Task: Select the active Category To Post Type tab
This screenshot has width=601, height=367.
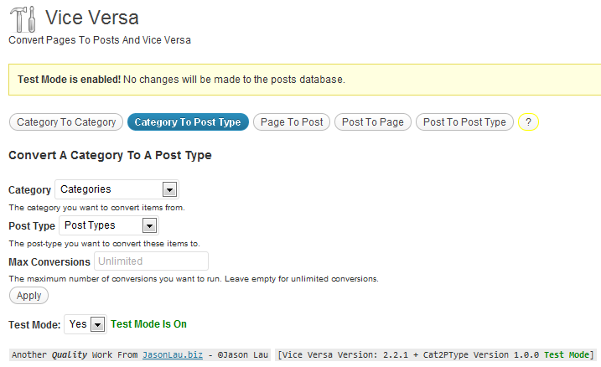Action: pos(188,122)
